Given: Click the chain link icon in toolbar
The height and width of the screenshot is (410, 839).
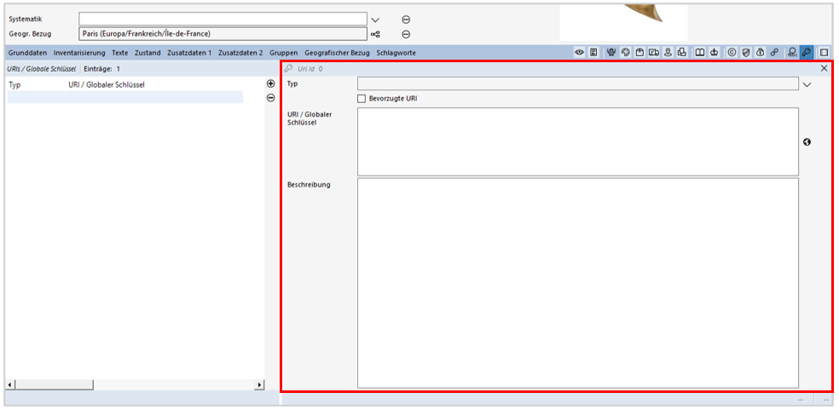Looking at the screenshot, I should 774,53.
